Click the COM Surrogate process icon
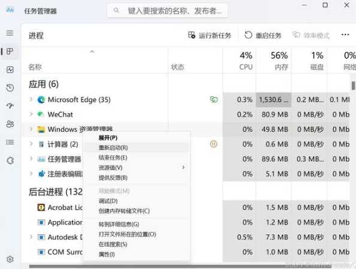 point(41,252)
